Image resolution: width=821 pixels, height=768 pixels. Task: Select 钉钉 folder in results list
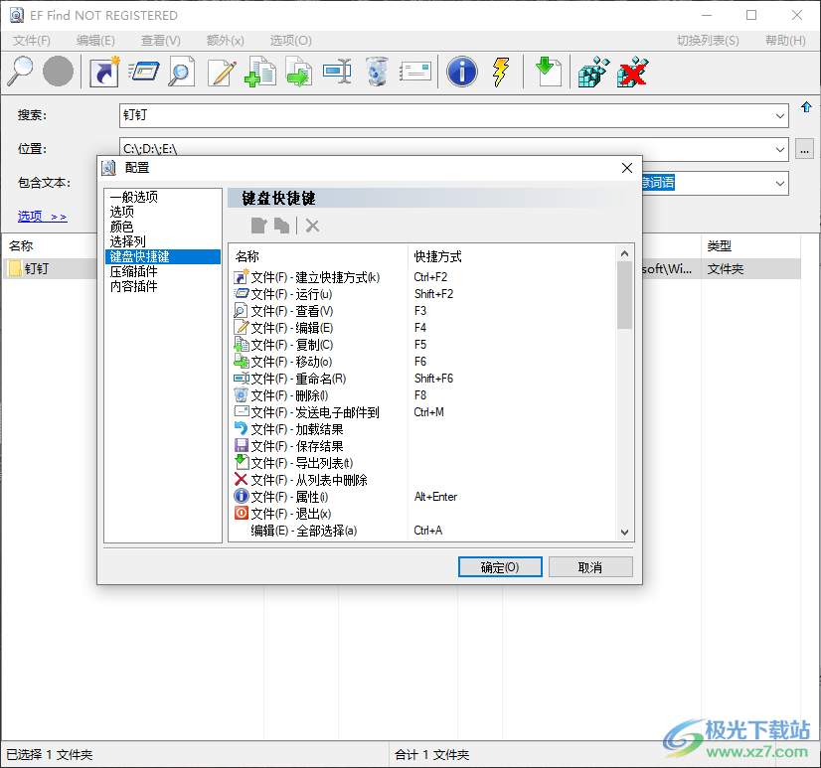(37, 268)
